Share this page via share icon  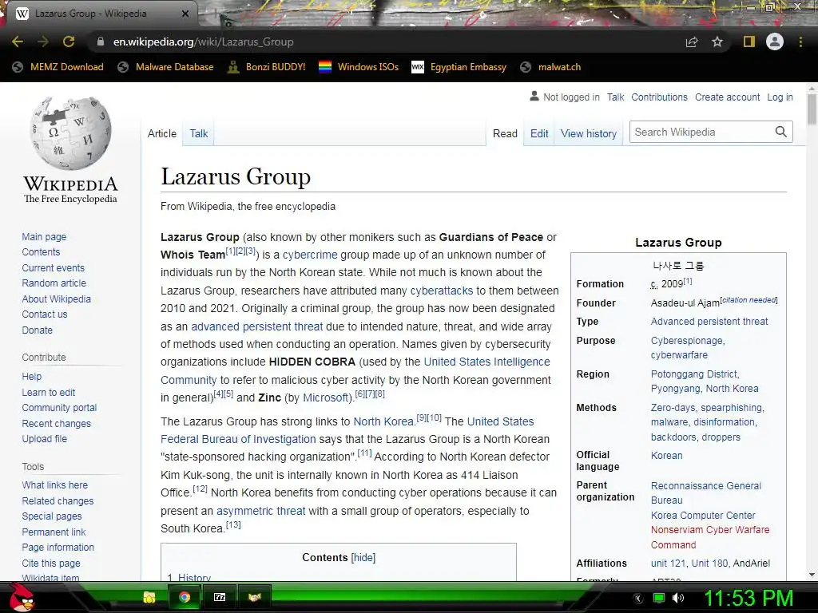692,42
